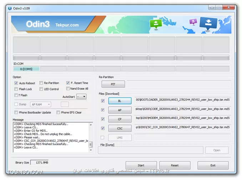Click the purple upload bubble icon in banner
This screenshot has width=242, height=180.
193,22
